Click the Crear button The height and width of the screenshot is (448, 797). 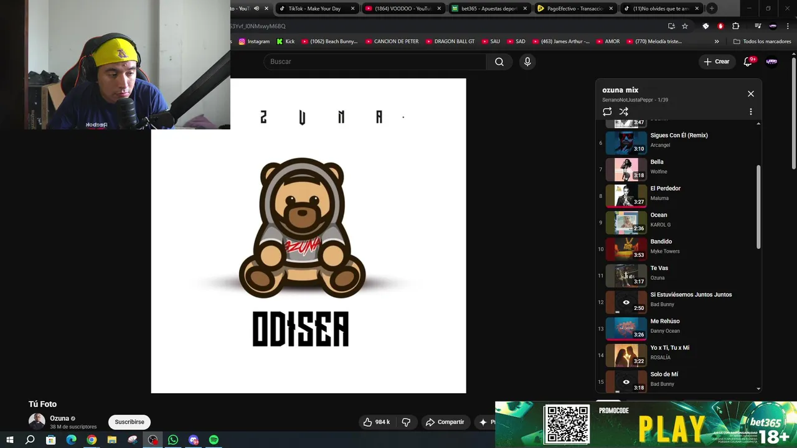(716, 62)
